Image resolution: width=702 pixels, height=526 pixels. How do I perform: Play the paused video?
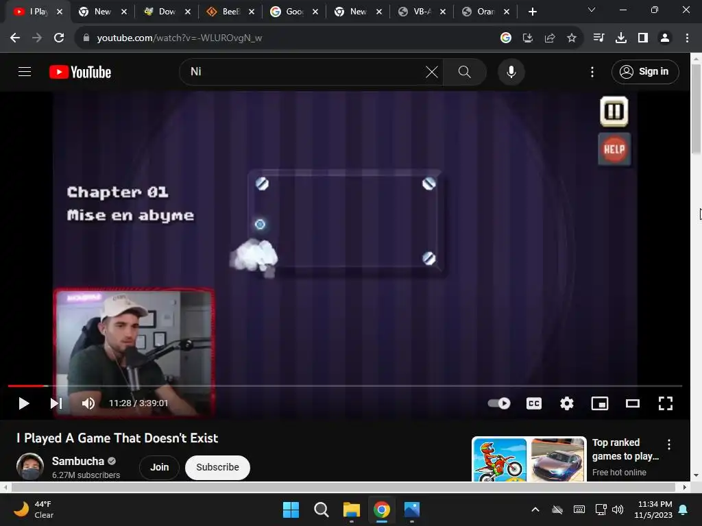click(x=24, y=403)
